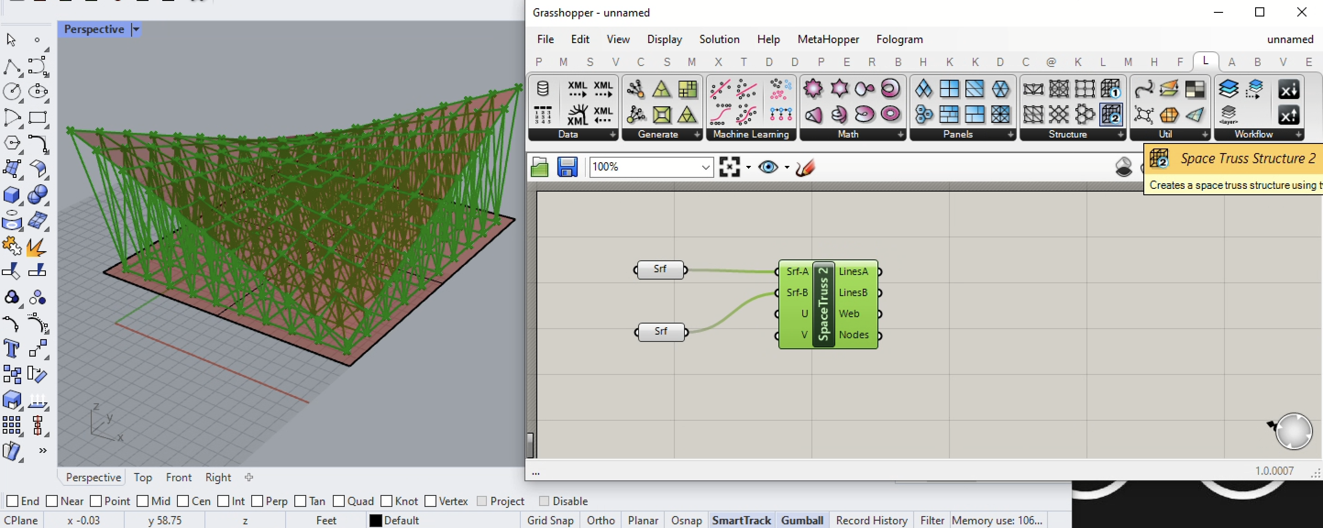Select Space Truss Structure 1 component icon
Image resolution: width=1323 pixels, height=528 pixels.
(x=1111, y=89)
